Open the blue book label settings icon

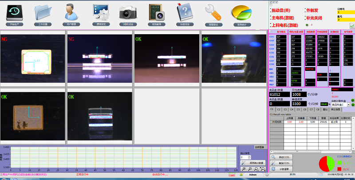click(x=184, y=12)
